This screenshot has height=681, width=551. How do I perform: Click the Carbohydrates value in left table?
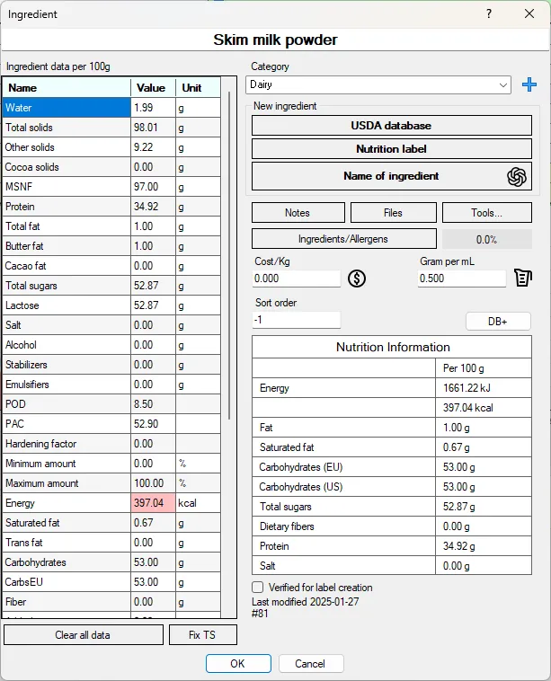[x=153, y=562]
